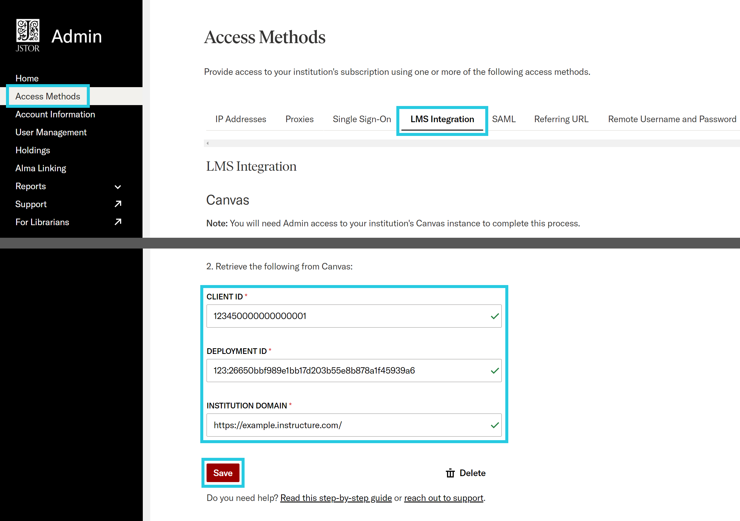Click into the Deployment ID input field
This screenshot has height=521, width=740.
tap(354, 370)
